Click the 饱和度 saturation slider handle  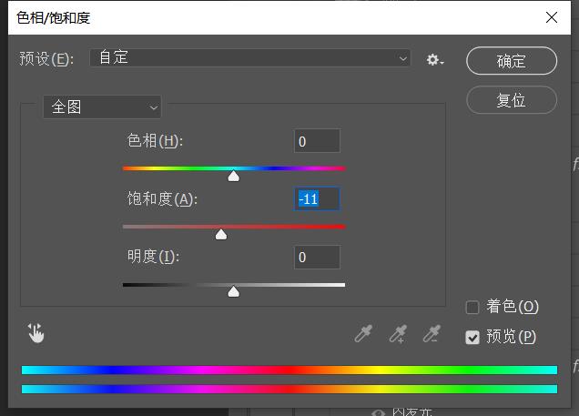[220, 234]
